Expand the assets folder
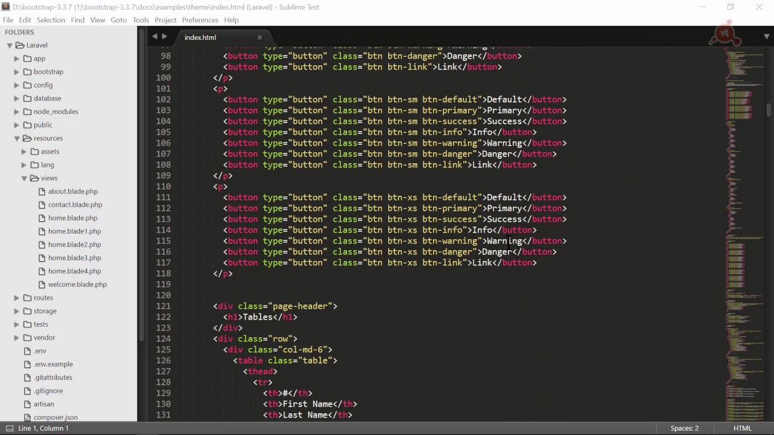This screenshot has height=435, width=774. [x=24, y=152]
